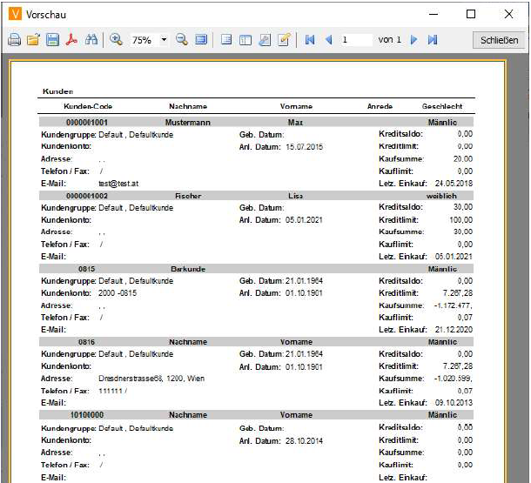The height and width of the screenshot is (483, 531).
Task: Zoom in with the magnifier plus icon
Action: [x=116, y=40]
